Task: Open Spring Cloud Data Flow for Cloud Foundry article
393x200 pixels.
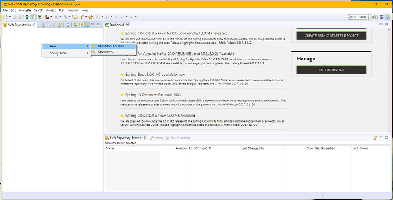Action: click(176, 33)
